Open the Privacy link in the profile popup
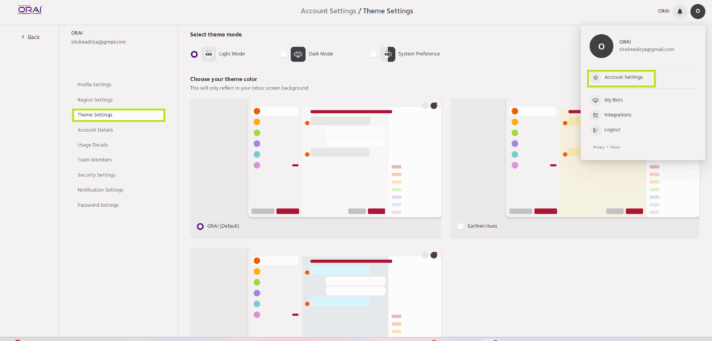This screenshot has width=712, height=341. (x=599, y=147)
